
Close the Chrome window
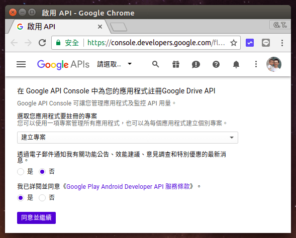pyautogui.click(x=13, y=13)
